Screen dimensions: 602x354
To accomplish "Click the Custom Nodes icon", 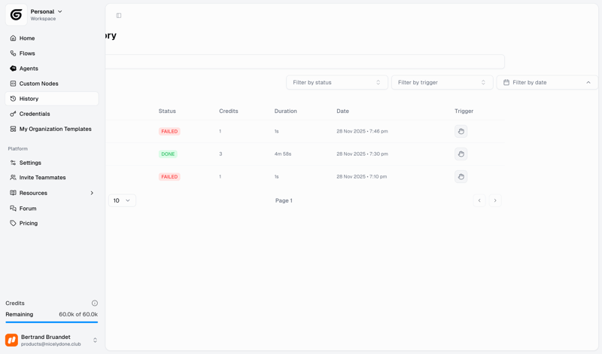I will tap(13, 84).
